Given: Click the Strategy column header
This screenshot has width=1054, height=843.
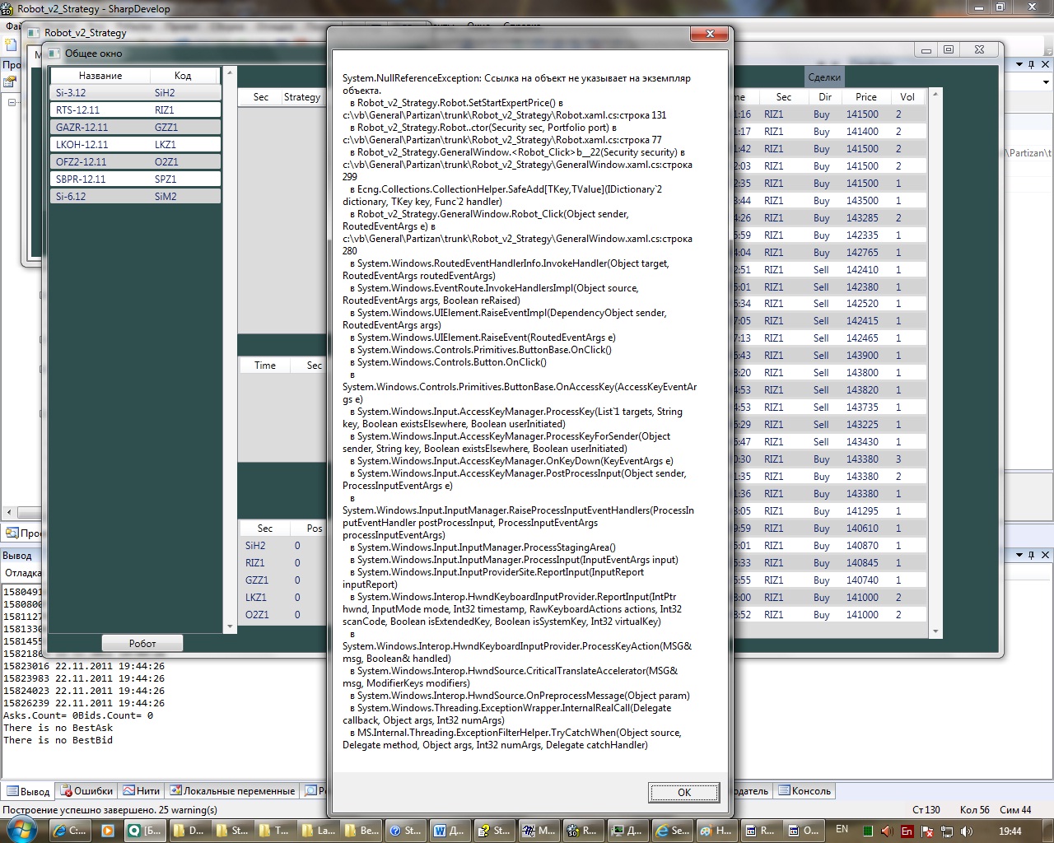Looking at the screenshot, I should click(x=301, y=96).
